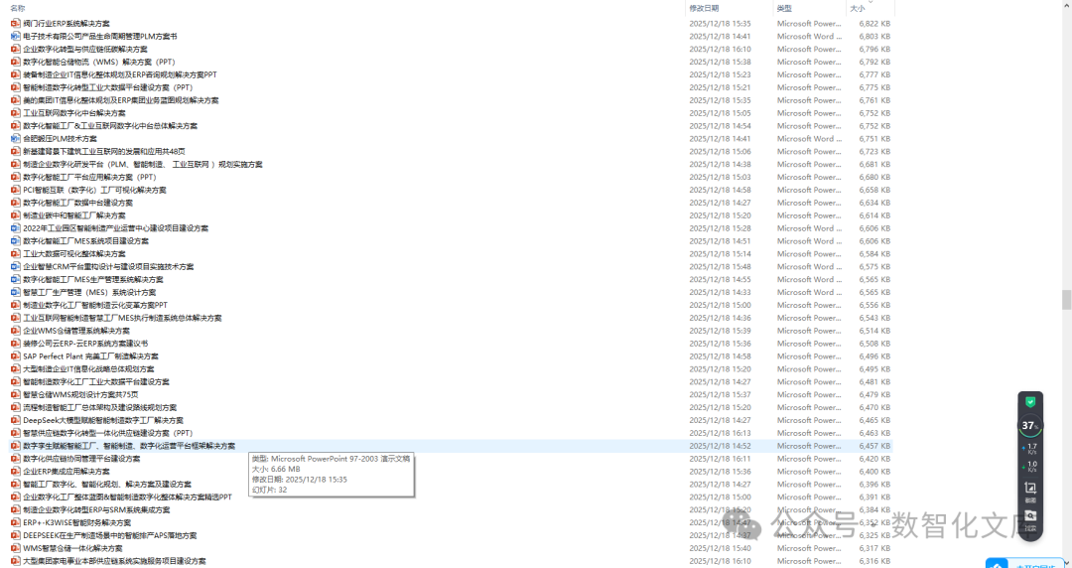The height and width of the screenshot is (568, 1072).
Task: Click the file icon of ERP+-K3WISE智能财务解决方案
Action: tap(16, 523)
